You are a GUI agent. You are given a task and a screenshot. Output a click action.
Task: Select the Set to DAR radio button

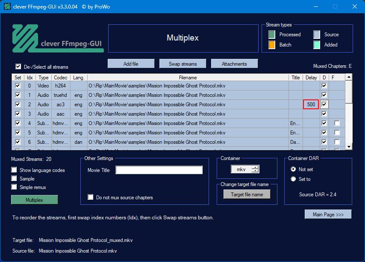coord(293,179)
